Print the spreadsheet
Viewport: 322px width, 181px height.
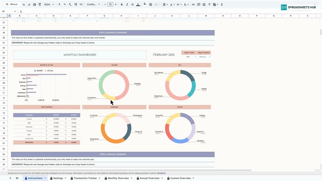[34, 5]
